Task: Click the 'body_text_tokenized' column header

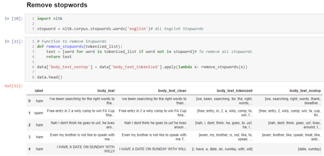Action: pyautogui.click(x=234, y=90)
